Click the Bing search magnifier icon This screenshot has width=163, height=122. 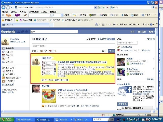coord(153,7)
